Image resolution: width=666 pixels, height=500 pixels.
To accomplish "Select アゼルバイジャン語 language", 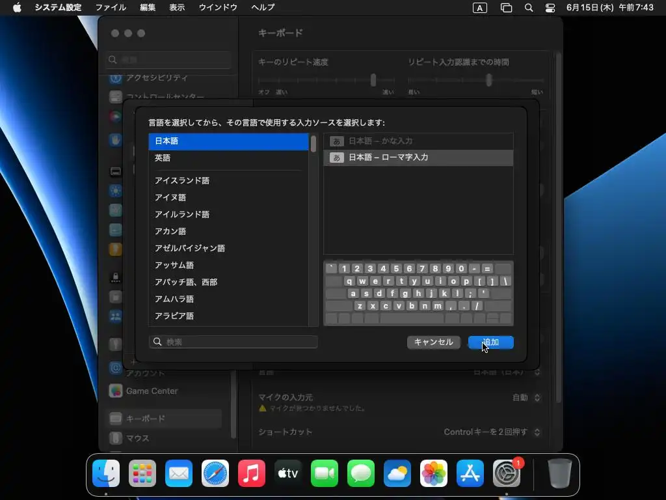I will [x=228, y=248].
